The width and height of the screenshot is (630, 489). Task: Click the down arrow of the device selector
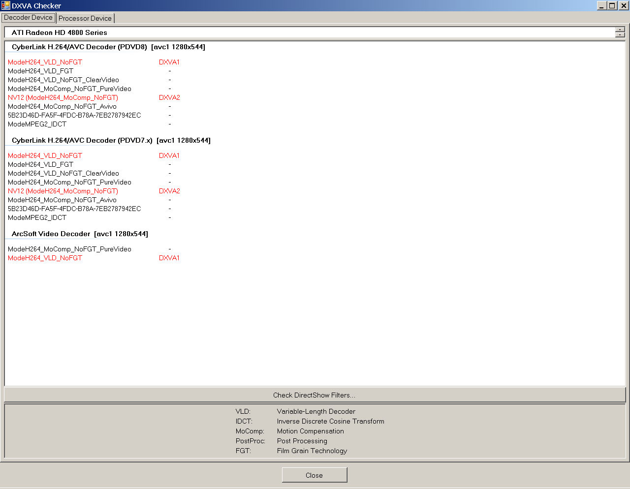click(x=620, y=35)
